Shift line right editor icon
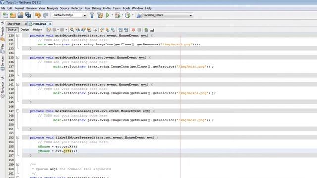 click(x=126, y=30)
